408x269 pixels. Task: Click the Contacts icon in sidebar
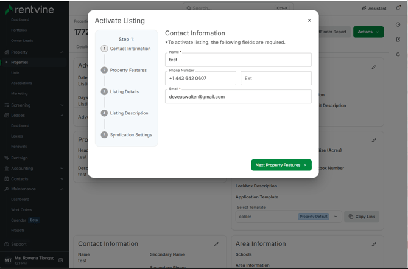(7, 179)
